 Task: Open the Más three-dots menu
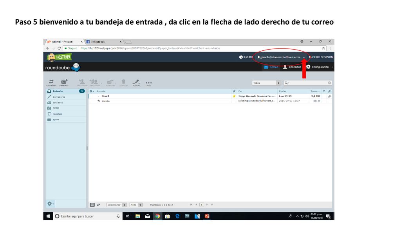click(148, 83)
